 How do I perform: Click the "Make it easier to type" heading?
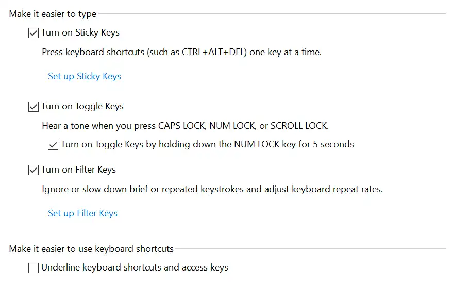pyautogui.click(x=53, y=14)
